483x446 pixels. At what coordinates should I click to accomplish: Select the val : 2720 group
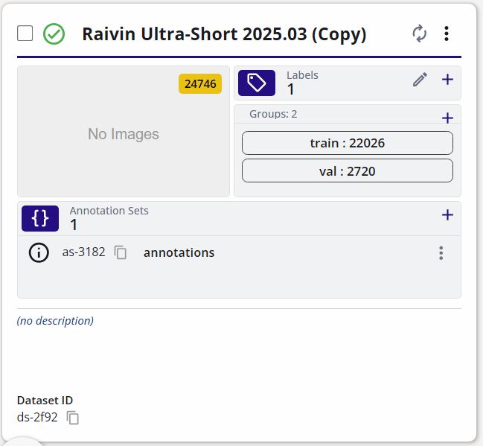click(347, 171)
